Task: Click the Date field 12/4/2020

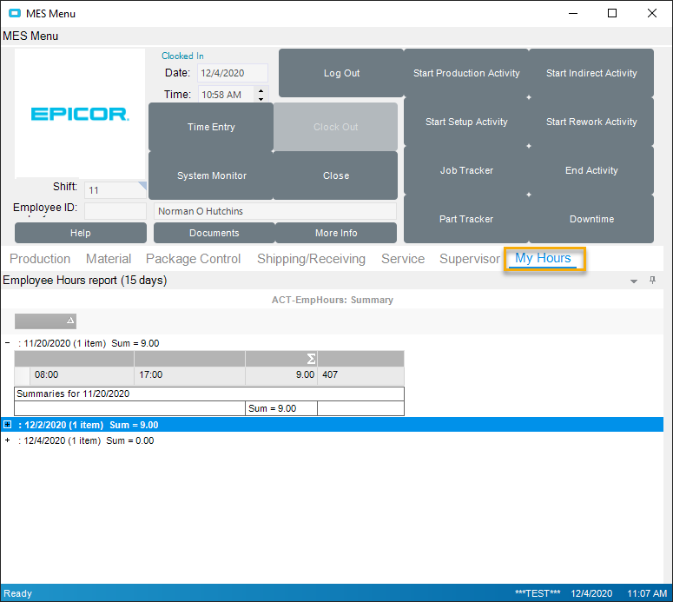Action: (233, 73)
